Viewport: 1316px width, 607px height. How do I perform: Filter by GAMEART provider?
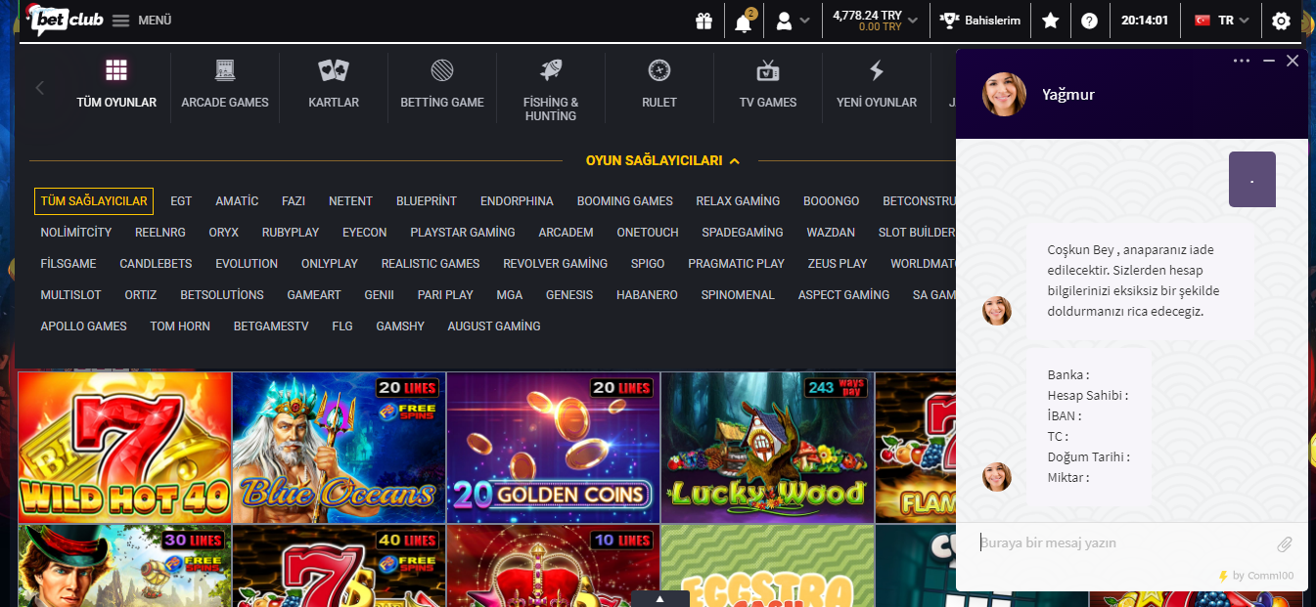314,295
